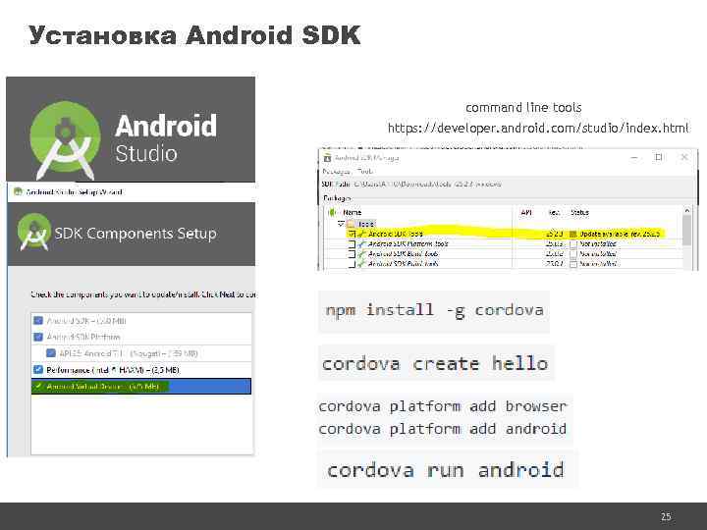This screenshot has width=707, height=530.
Task: Open the Tools menu in SDK Manager
Action: tap(364, 171)
